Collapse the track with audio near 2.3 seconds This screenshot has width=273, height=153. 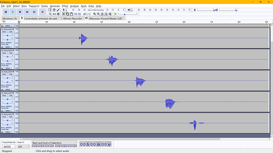(x=2, y=47)
